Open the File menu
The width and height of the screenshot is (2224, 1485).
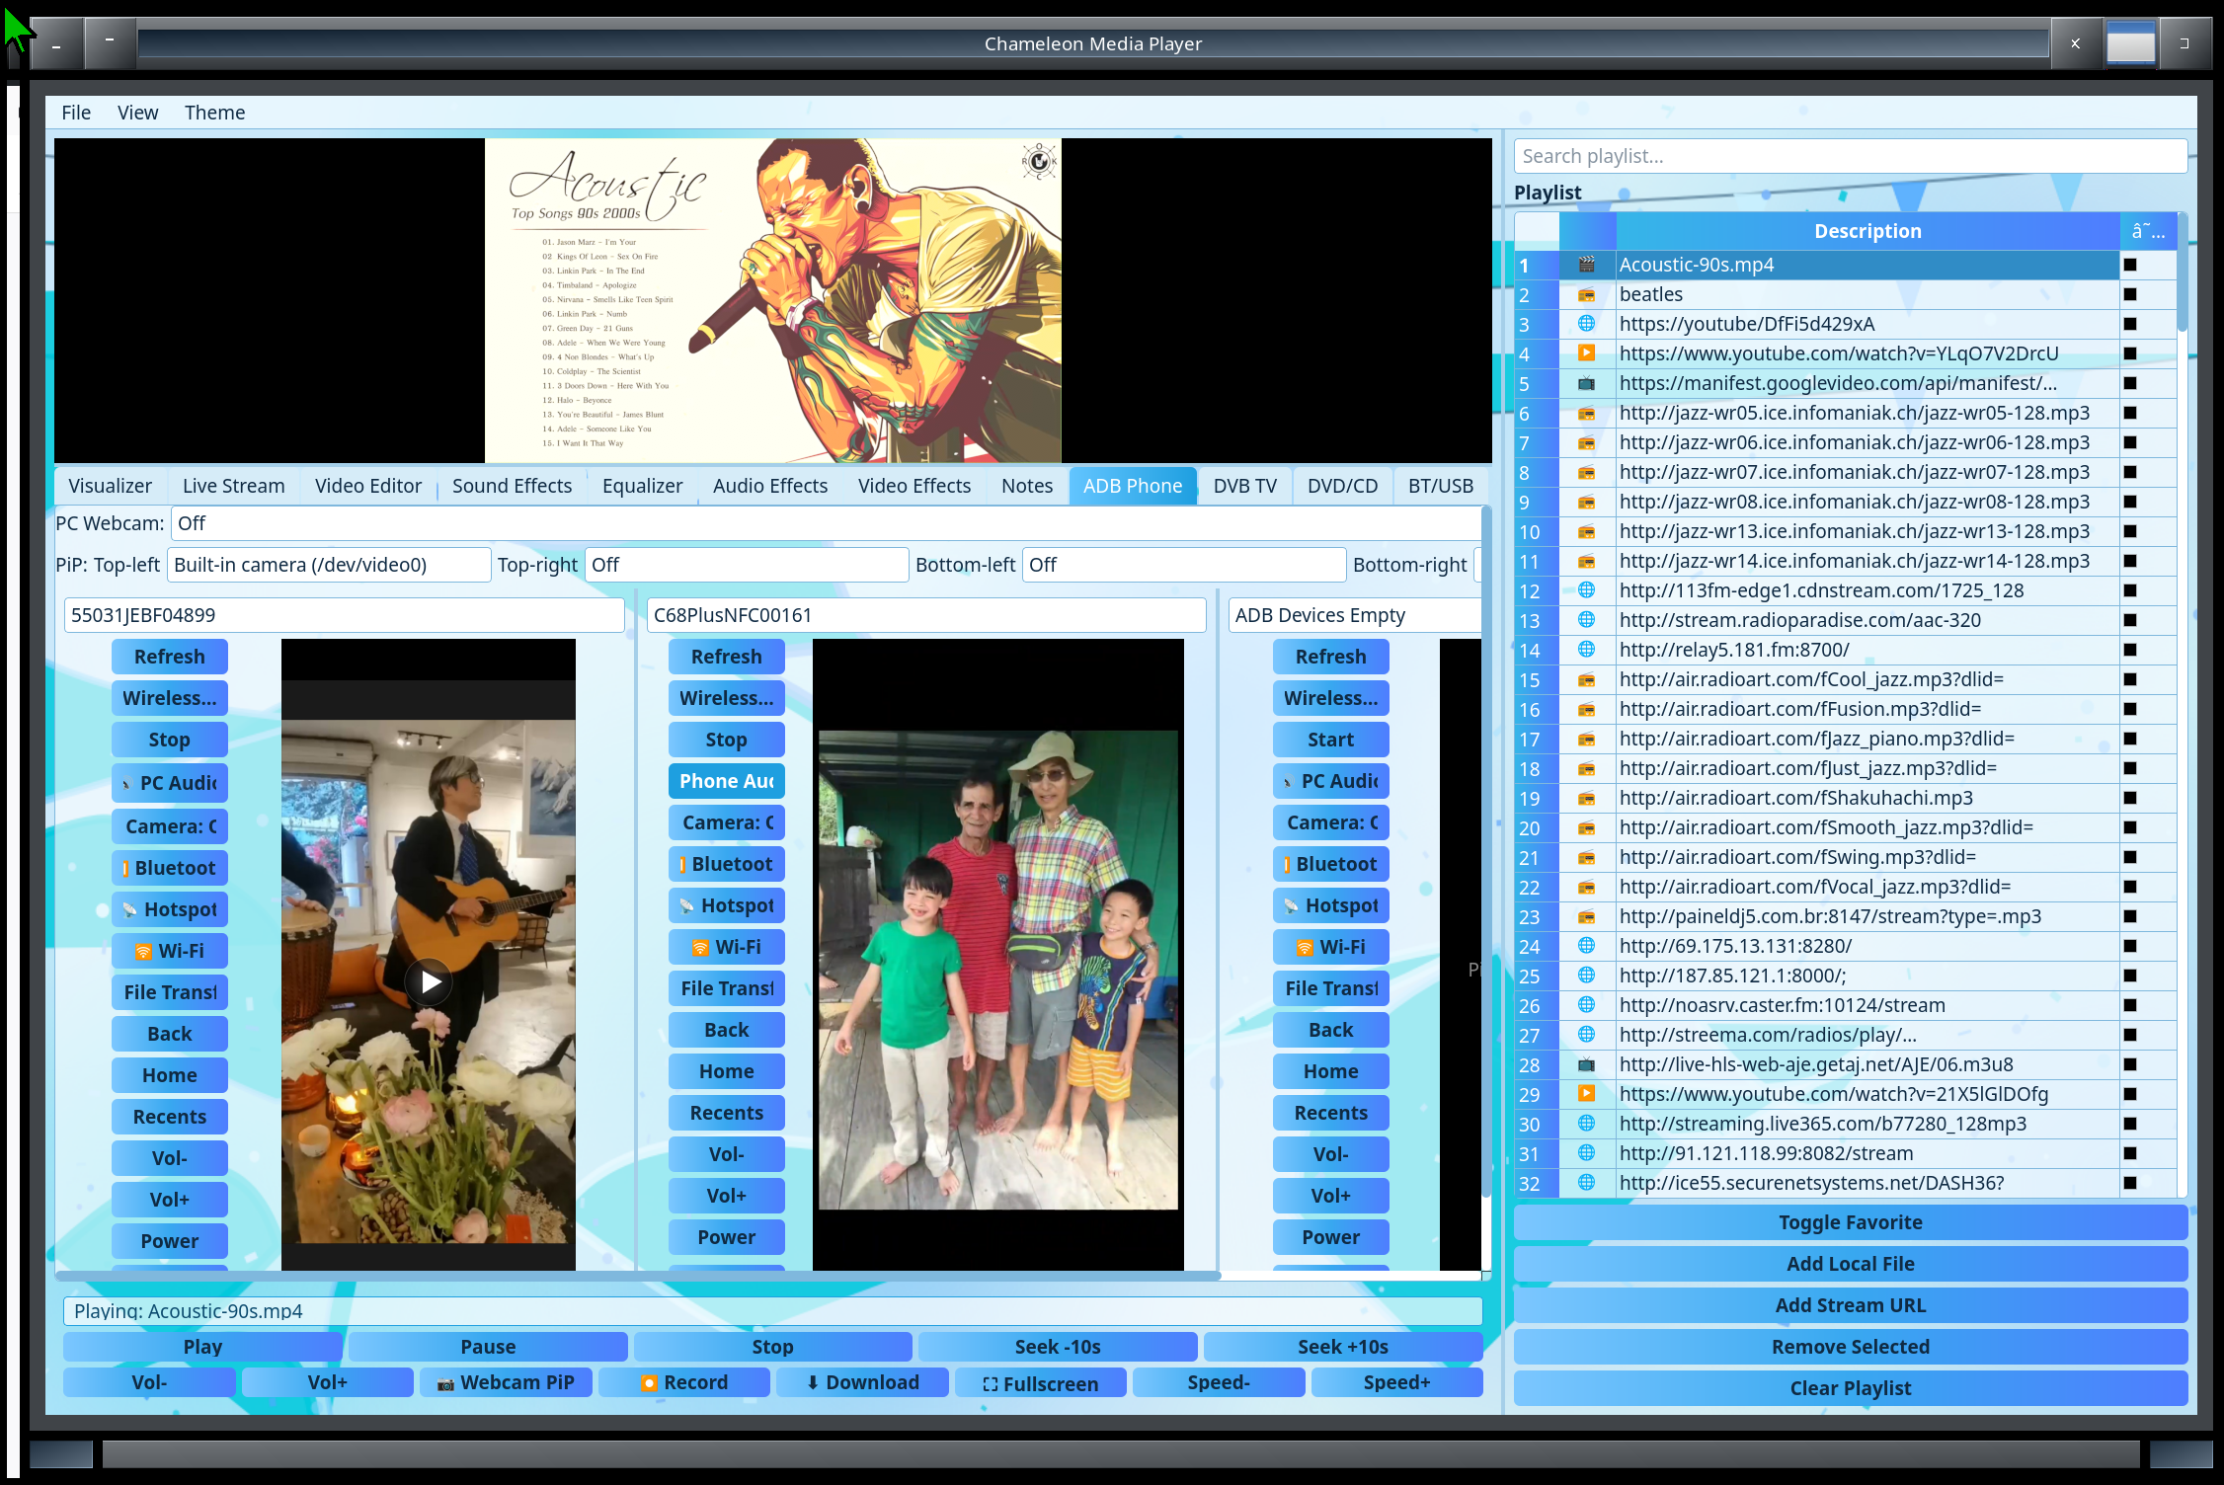coord(76,113)
